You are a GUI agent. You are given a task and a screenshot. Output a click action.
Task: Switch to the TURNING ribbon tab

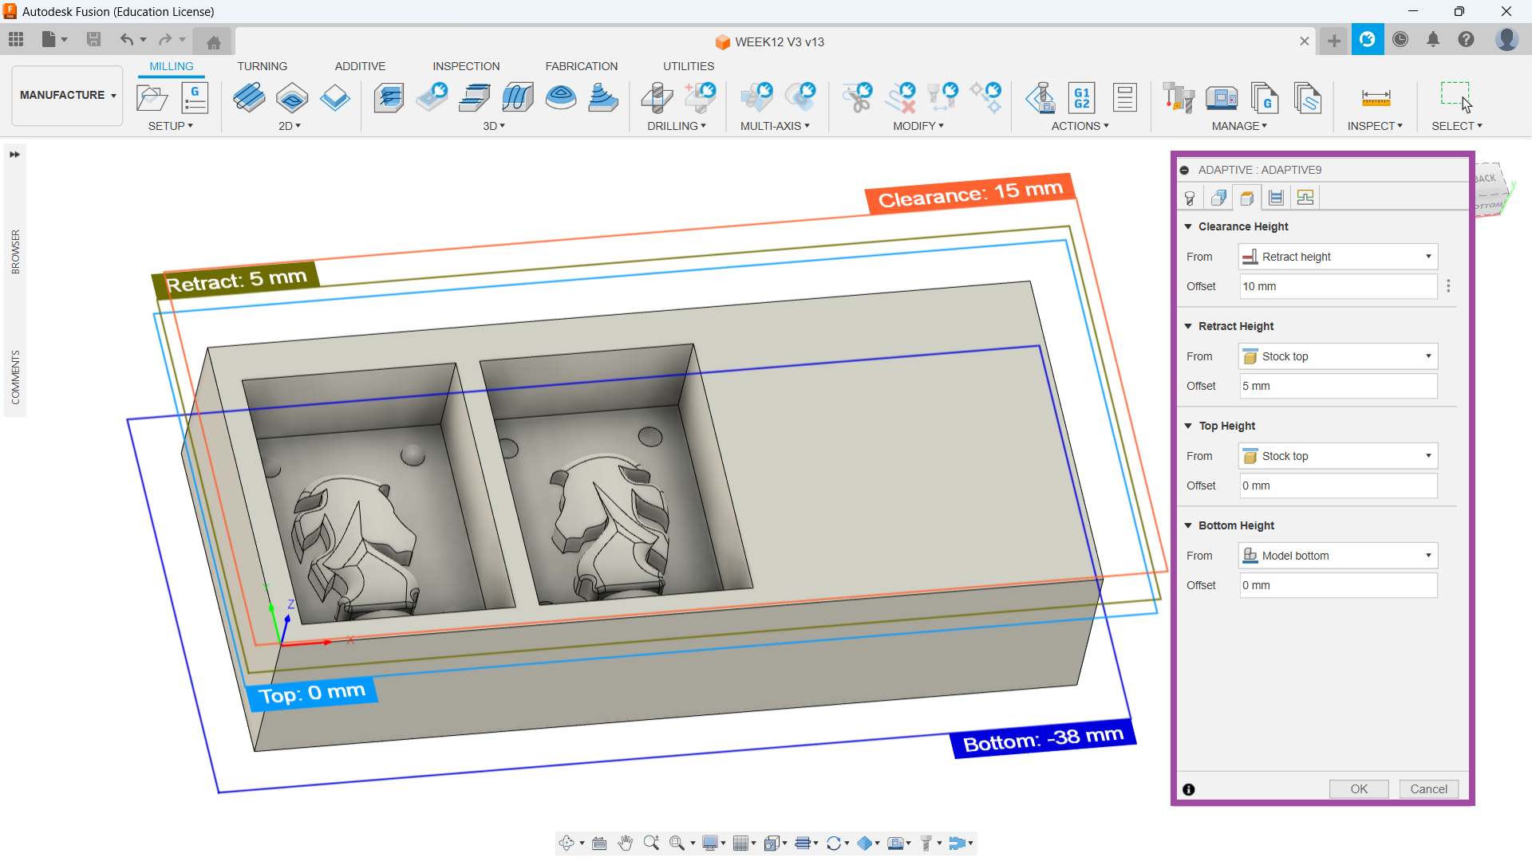tap(262, 66)
